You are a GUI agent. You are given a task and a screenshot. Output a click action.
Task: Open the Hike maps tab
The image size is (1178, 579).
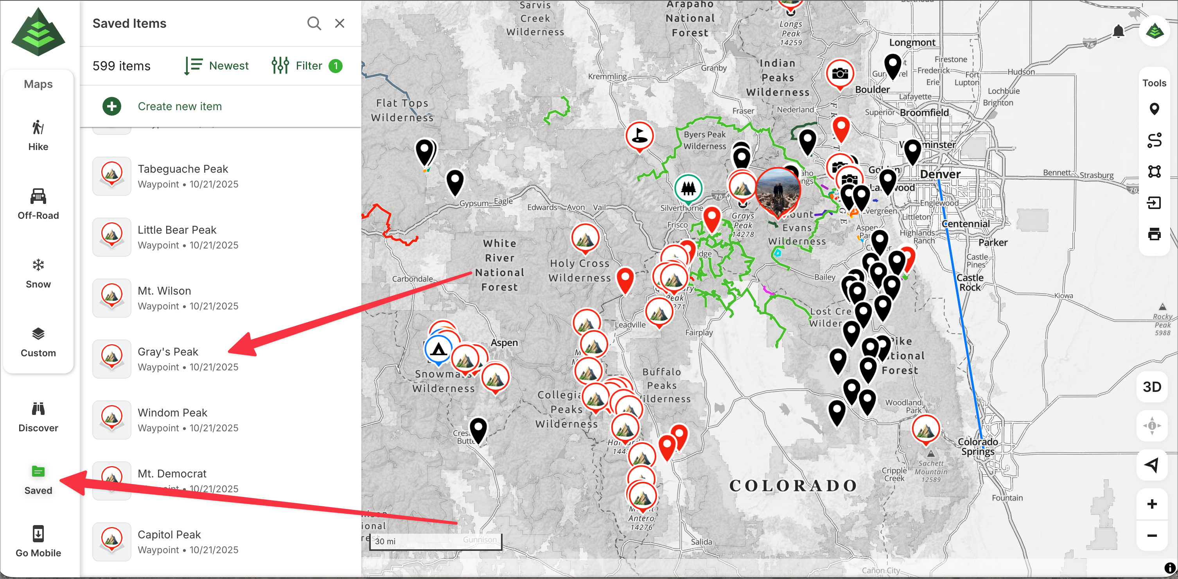click(38, 135)
